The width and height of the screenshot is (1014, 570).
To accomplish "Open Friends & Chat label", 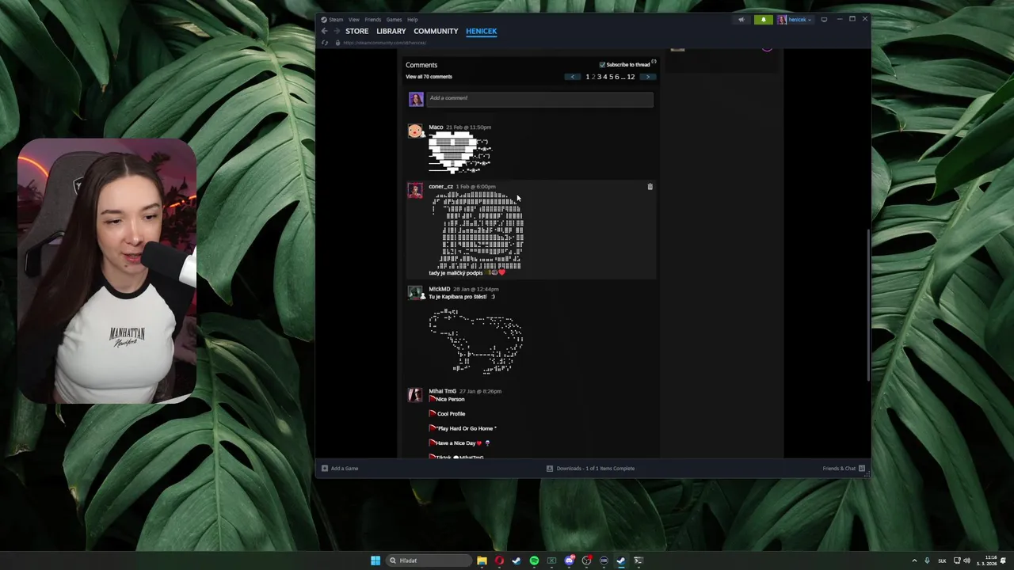I will tap(839, 468).
